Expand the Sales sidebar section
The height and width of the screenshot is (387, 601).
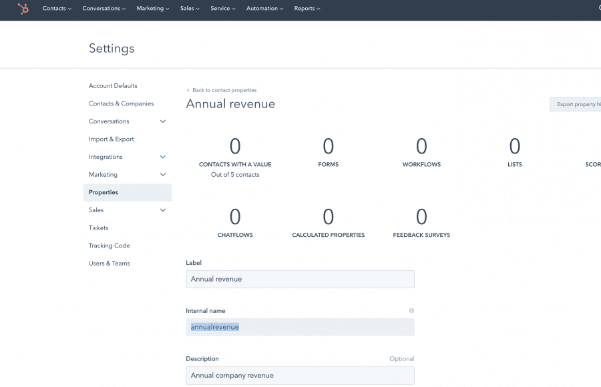163,210
